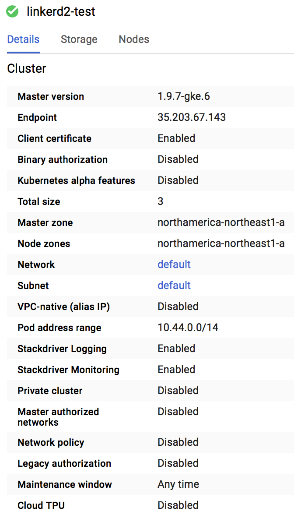This screenshot has height=522, width=294.
Task: Click the Kubernetes alpha features row
Action: (x=178, y=180)
